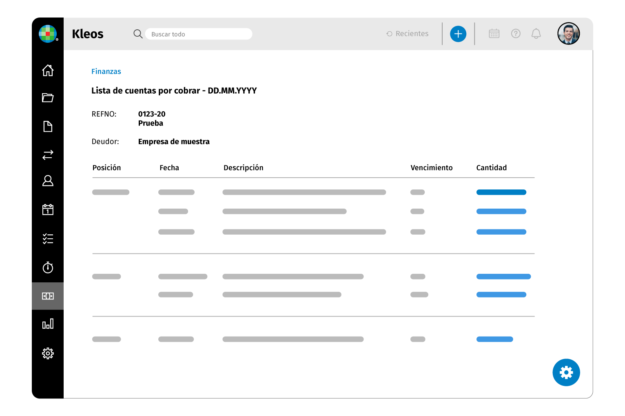The image size is (625, 416).
Task: Click the magnifying glass search icon
Action: click(x=138, y=34)
